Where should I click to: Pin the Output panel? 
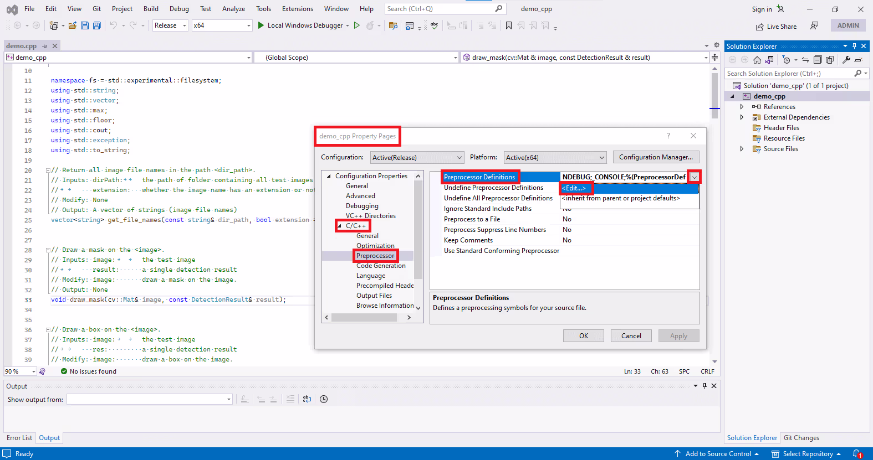tap(704, 386)
